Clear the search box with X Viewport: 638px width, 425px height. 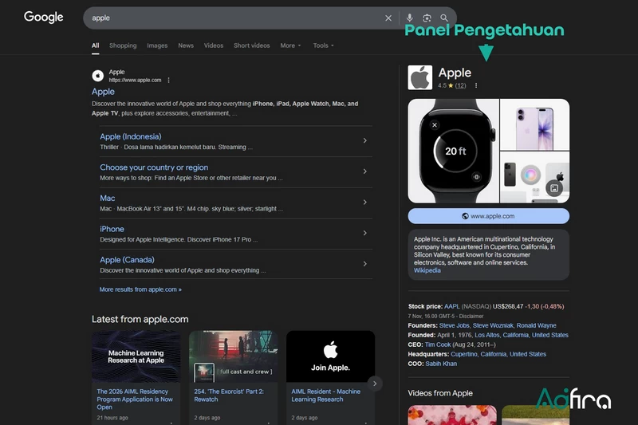tap(388, 18)
